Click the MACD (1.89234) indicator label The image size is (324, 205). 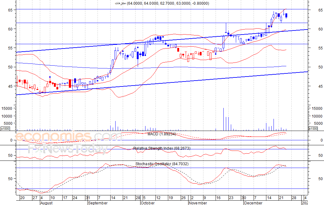(x=162, y=134)
